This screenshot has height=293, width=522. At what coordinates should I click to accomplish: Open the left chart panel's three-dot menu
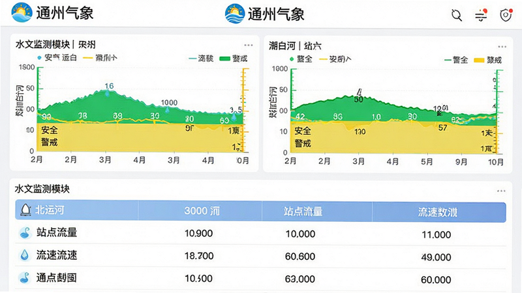tap(249, 45)
